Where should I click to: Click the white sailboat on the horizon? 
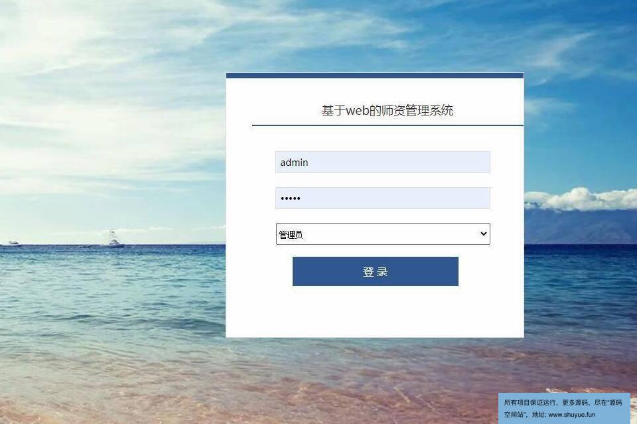pos(114,240)
